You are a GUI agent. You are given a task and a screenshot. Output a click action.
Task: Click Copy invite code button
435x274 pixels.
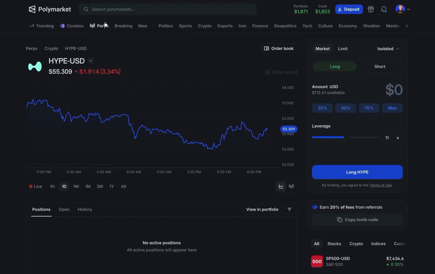pos(357,220)
